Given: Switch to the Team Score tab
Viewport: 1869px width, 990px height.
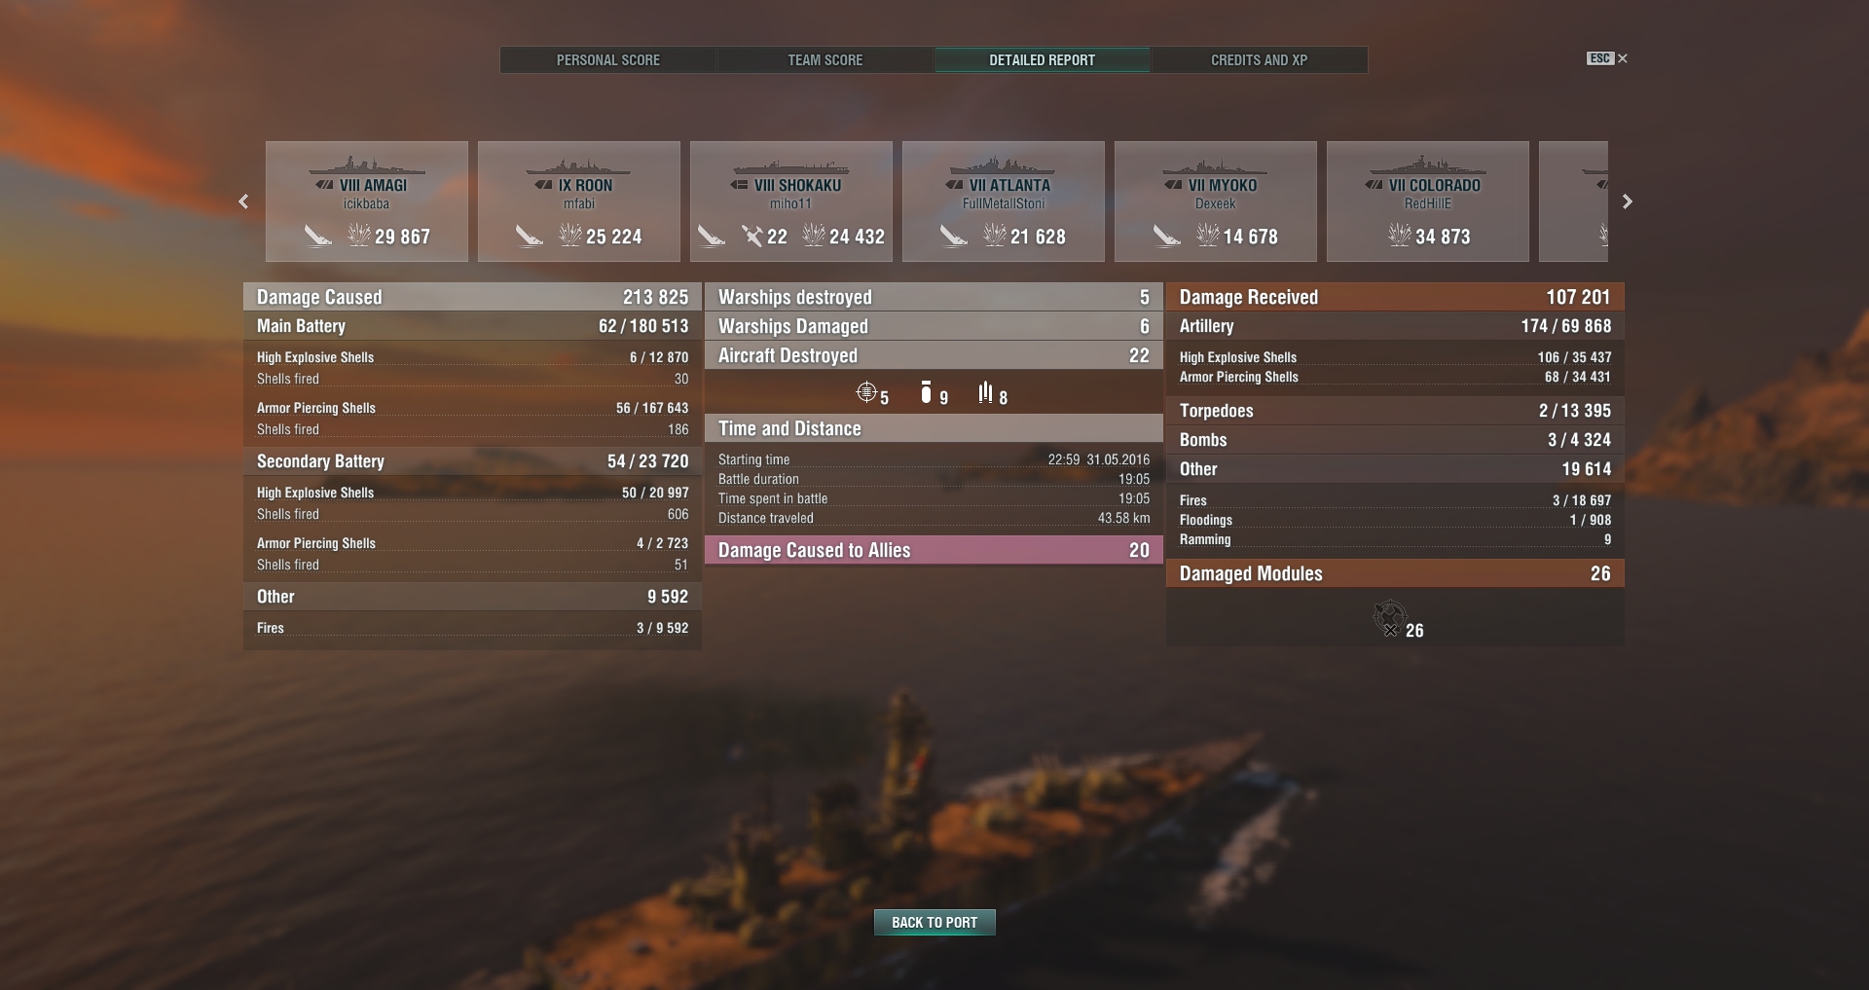Looking at the screenshot, I should pyautogui.click(x=825, y=59).
